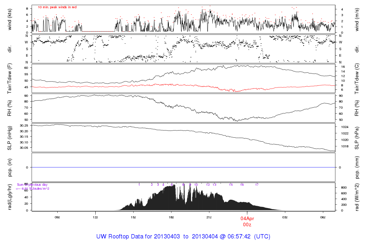Click the purple 'Sum of previous day' annotation

(x=32, y=185)
